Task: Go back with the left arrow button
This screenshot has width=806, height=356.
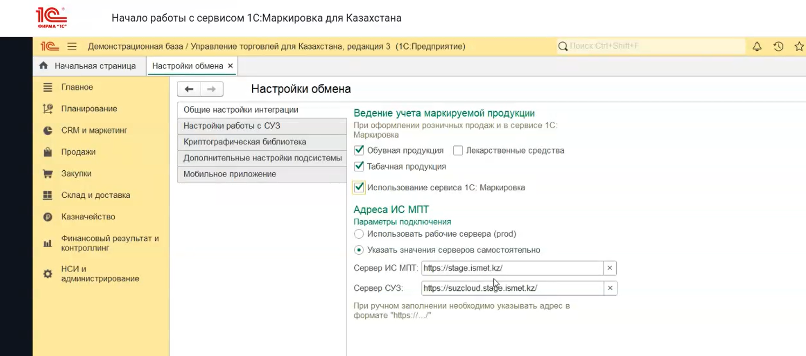Action: 189,89
